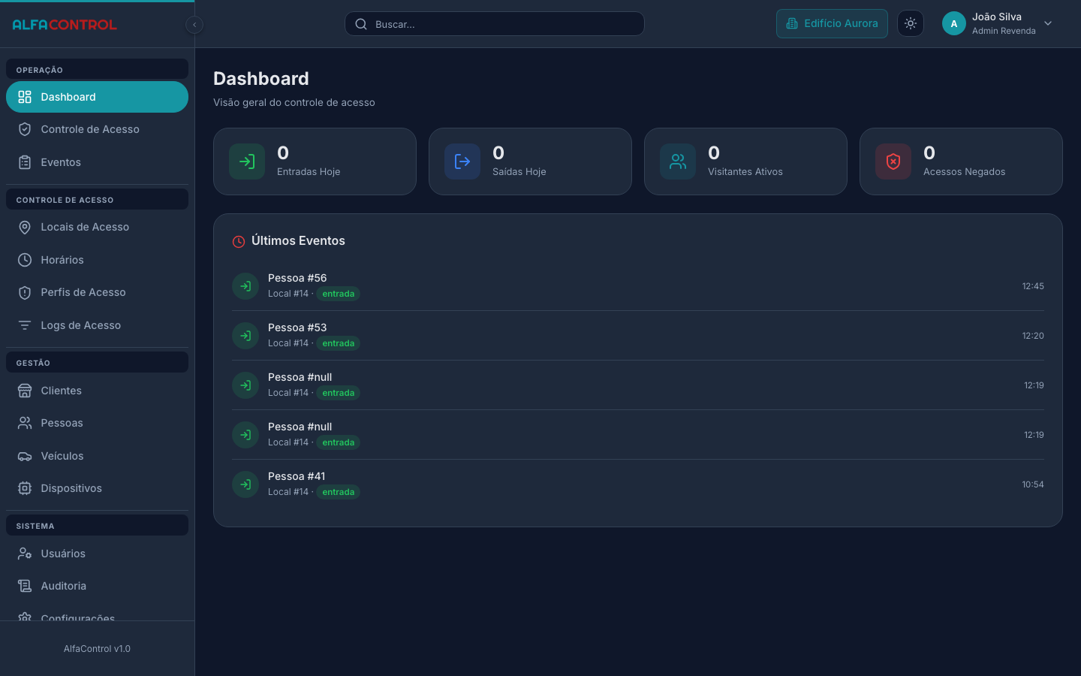Expand the João Silva user menu chevron

tap(1048, 23)
